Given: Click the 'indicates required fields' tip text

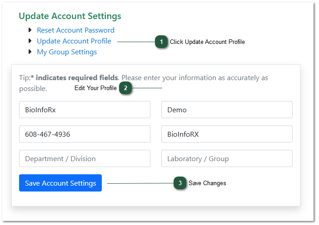Looking at the screenshot, I should pos(77,78).
